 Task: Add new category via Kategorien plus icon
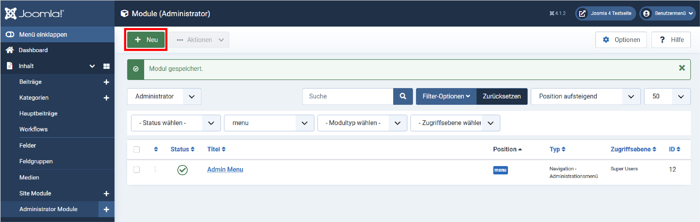tap(106, 98)
